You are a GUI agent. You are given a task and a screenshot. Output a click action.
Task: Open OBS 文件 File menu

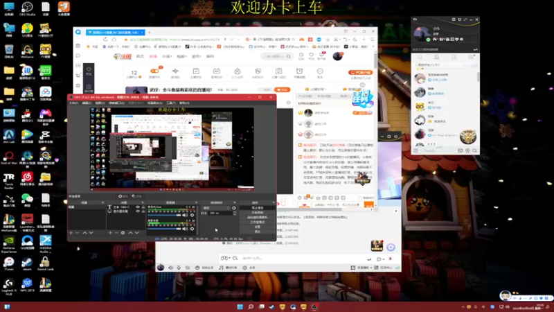(x=73, y=103)
